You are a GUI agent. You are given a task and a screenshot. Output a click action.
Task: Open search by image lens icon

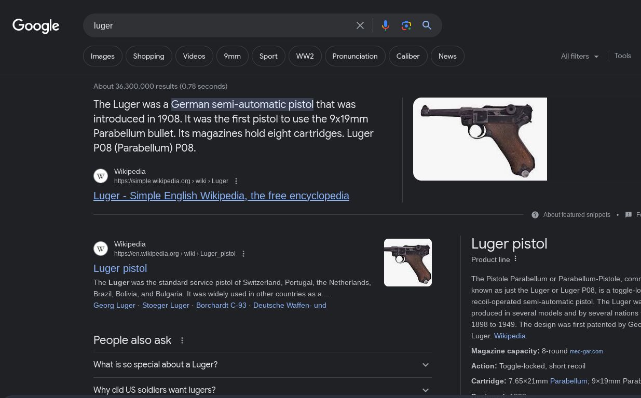pyautogui.click(x=406, y=25)
